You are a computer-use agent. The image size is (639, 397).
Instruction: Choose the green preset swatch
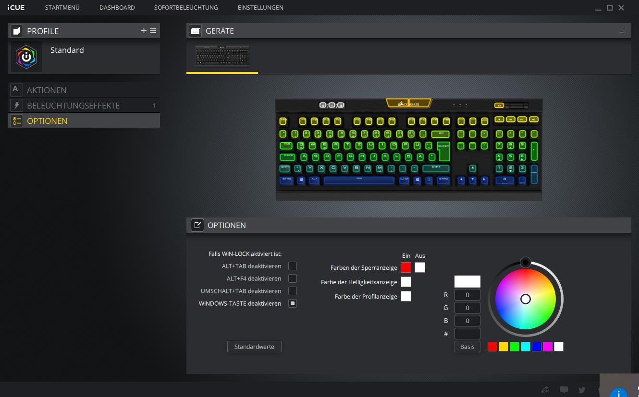[x=514, y=347]
